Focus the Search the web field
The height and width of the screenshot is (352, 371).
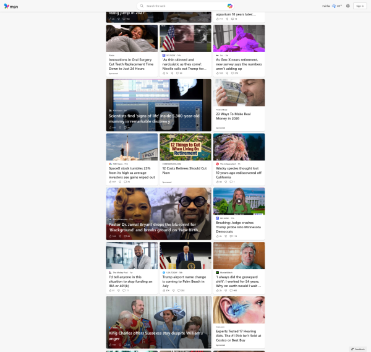coord(185,6)
